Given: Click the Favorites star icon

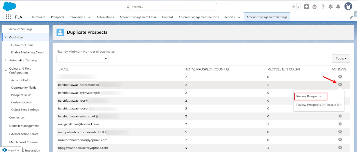Looking at the screenshot, I should (294, 7).
